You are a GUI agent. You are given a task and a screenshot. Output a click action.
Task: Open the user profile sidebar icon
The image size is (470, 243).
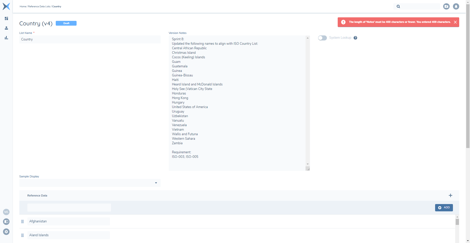tap(6, 28)
